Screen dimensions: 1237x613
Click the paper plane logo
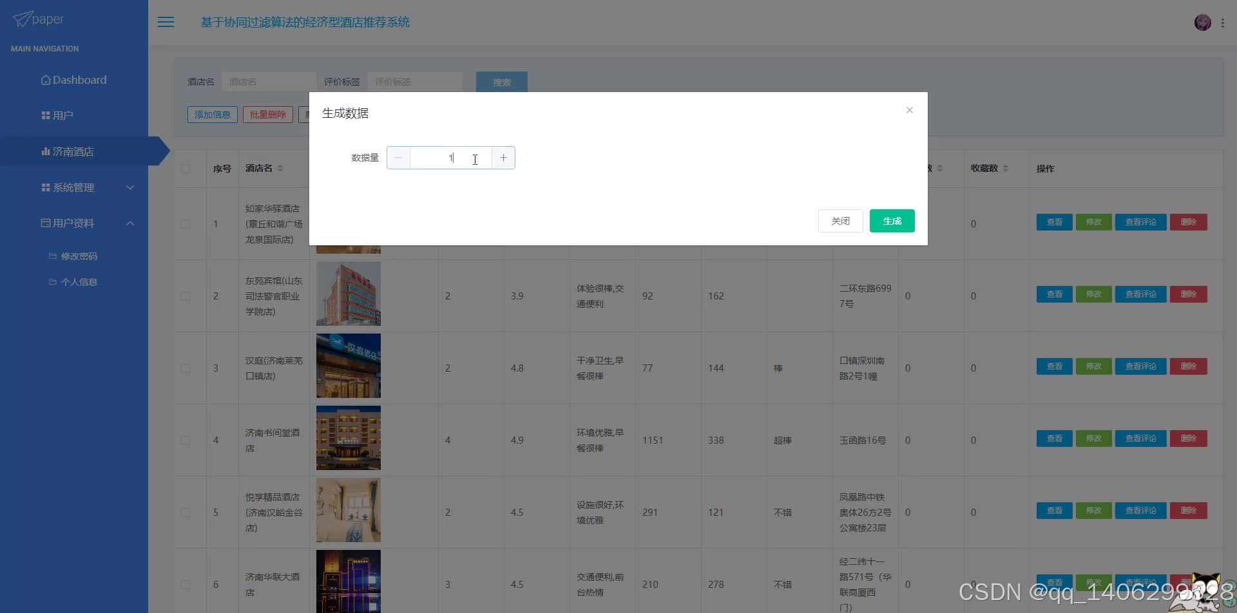[x=24, y=19]
